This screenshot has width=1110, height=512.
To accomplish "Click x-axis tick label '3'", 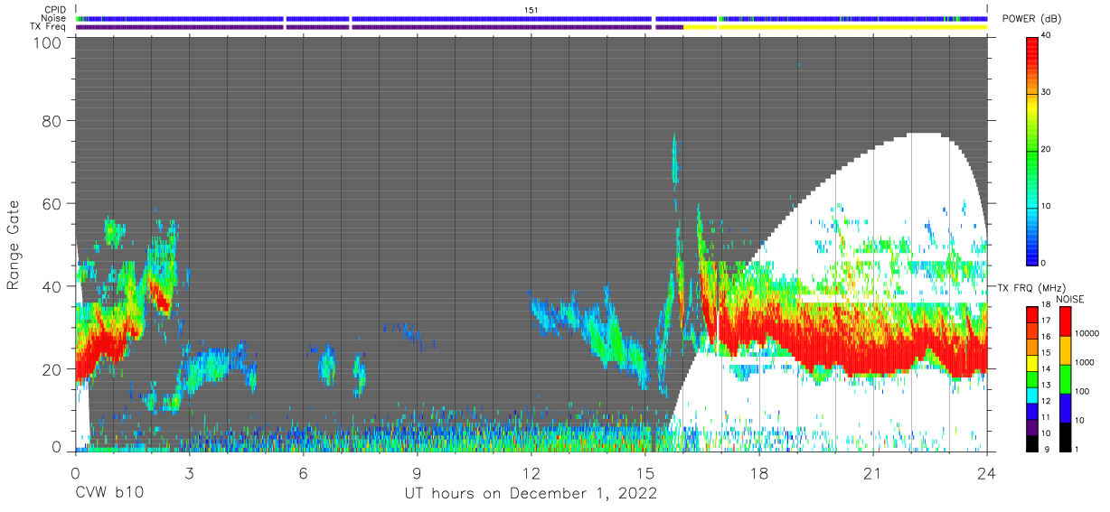I will click(x=189, y=472).
